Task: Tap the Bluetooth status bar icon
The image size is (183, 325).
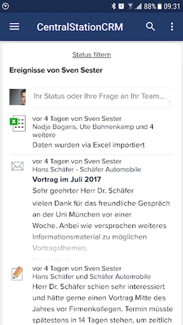Action: [114, 6]
